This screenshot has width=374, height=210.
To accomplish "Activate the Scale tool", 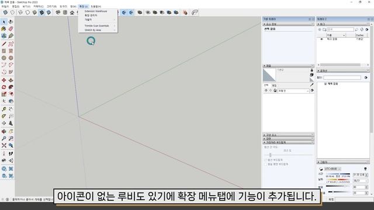I will pyautogui.click(x=4, y=94).
